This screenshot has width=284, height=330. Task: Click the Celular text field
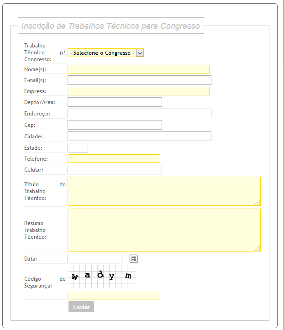click(115, 170)
